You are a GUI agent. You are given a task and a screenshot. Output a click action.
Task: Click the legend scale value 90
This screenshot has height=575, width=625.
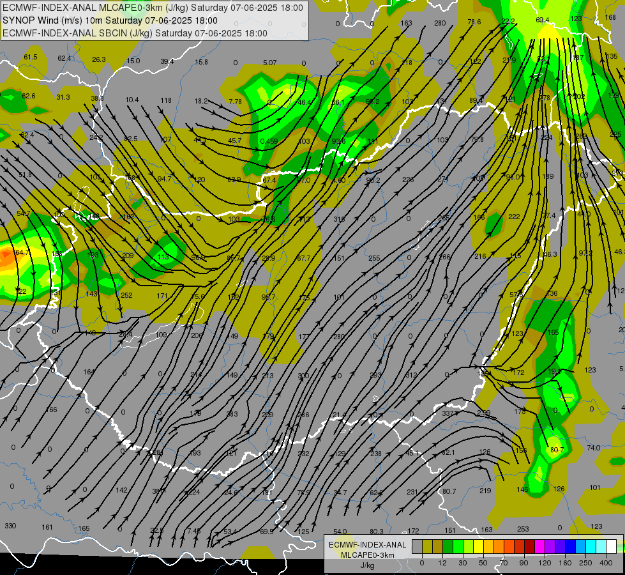tap(524, 563)
